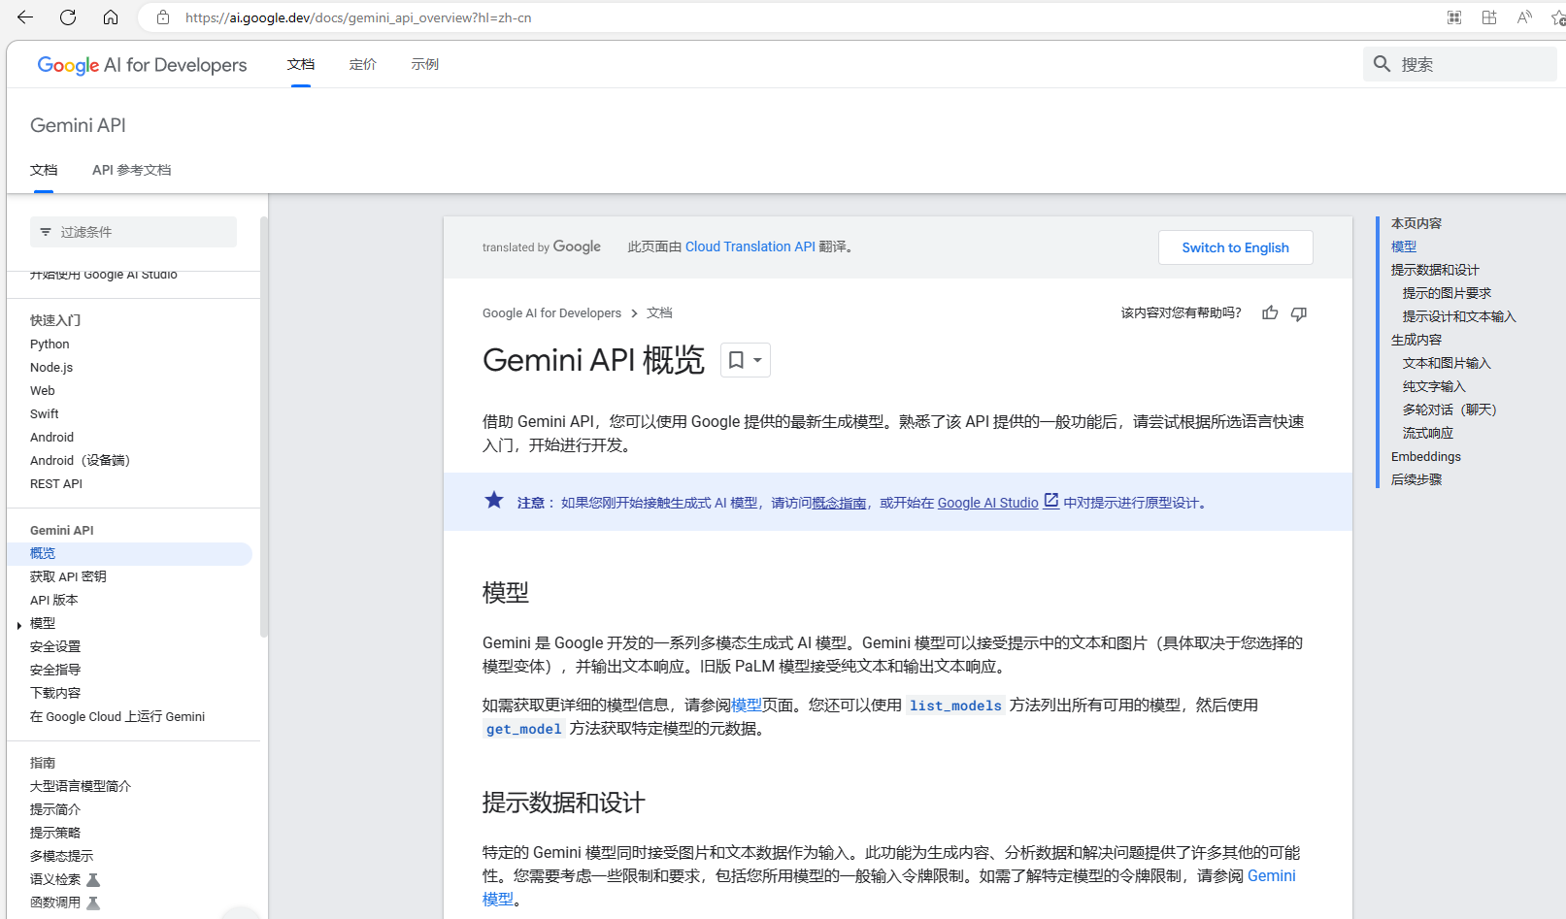Open Web quickstart in sidebar

pyautogui.click(x=43, y=390)
